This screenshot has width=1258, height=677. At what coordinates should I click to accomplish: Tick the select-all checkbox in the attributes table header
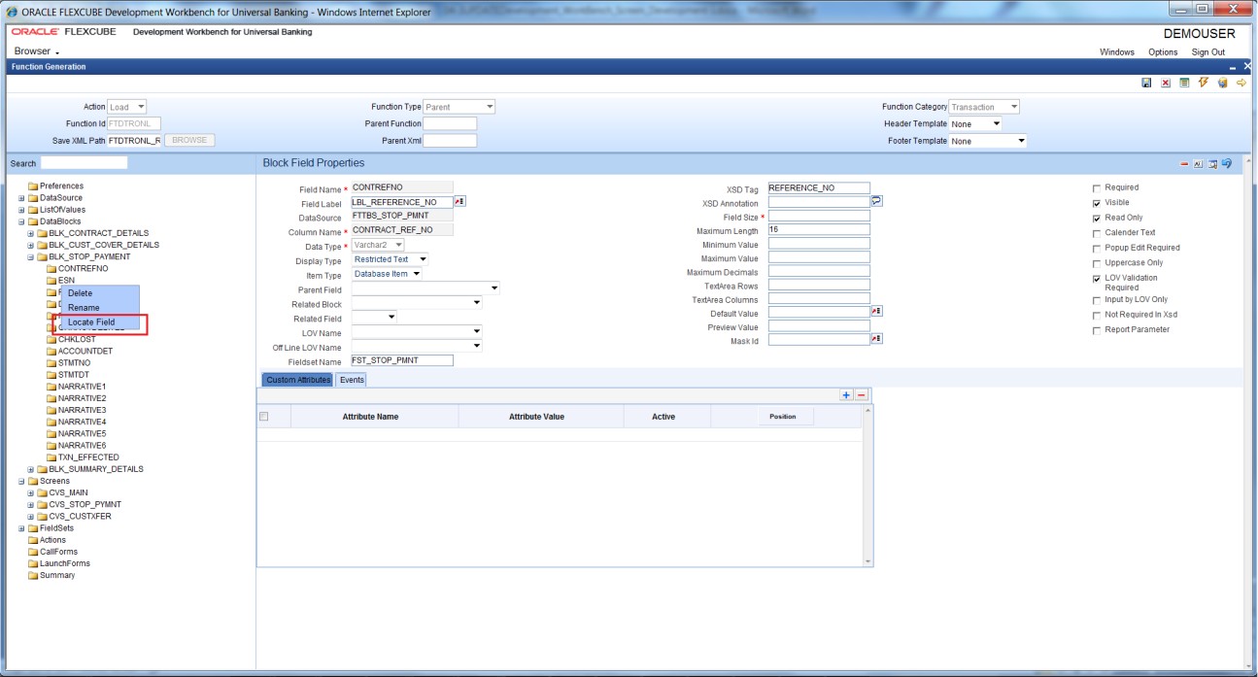pyautogui.click(x=263, y=417)
